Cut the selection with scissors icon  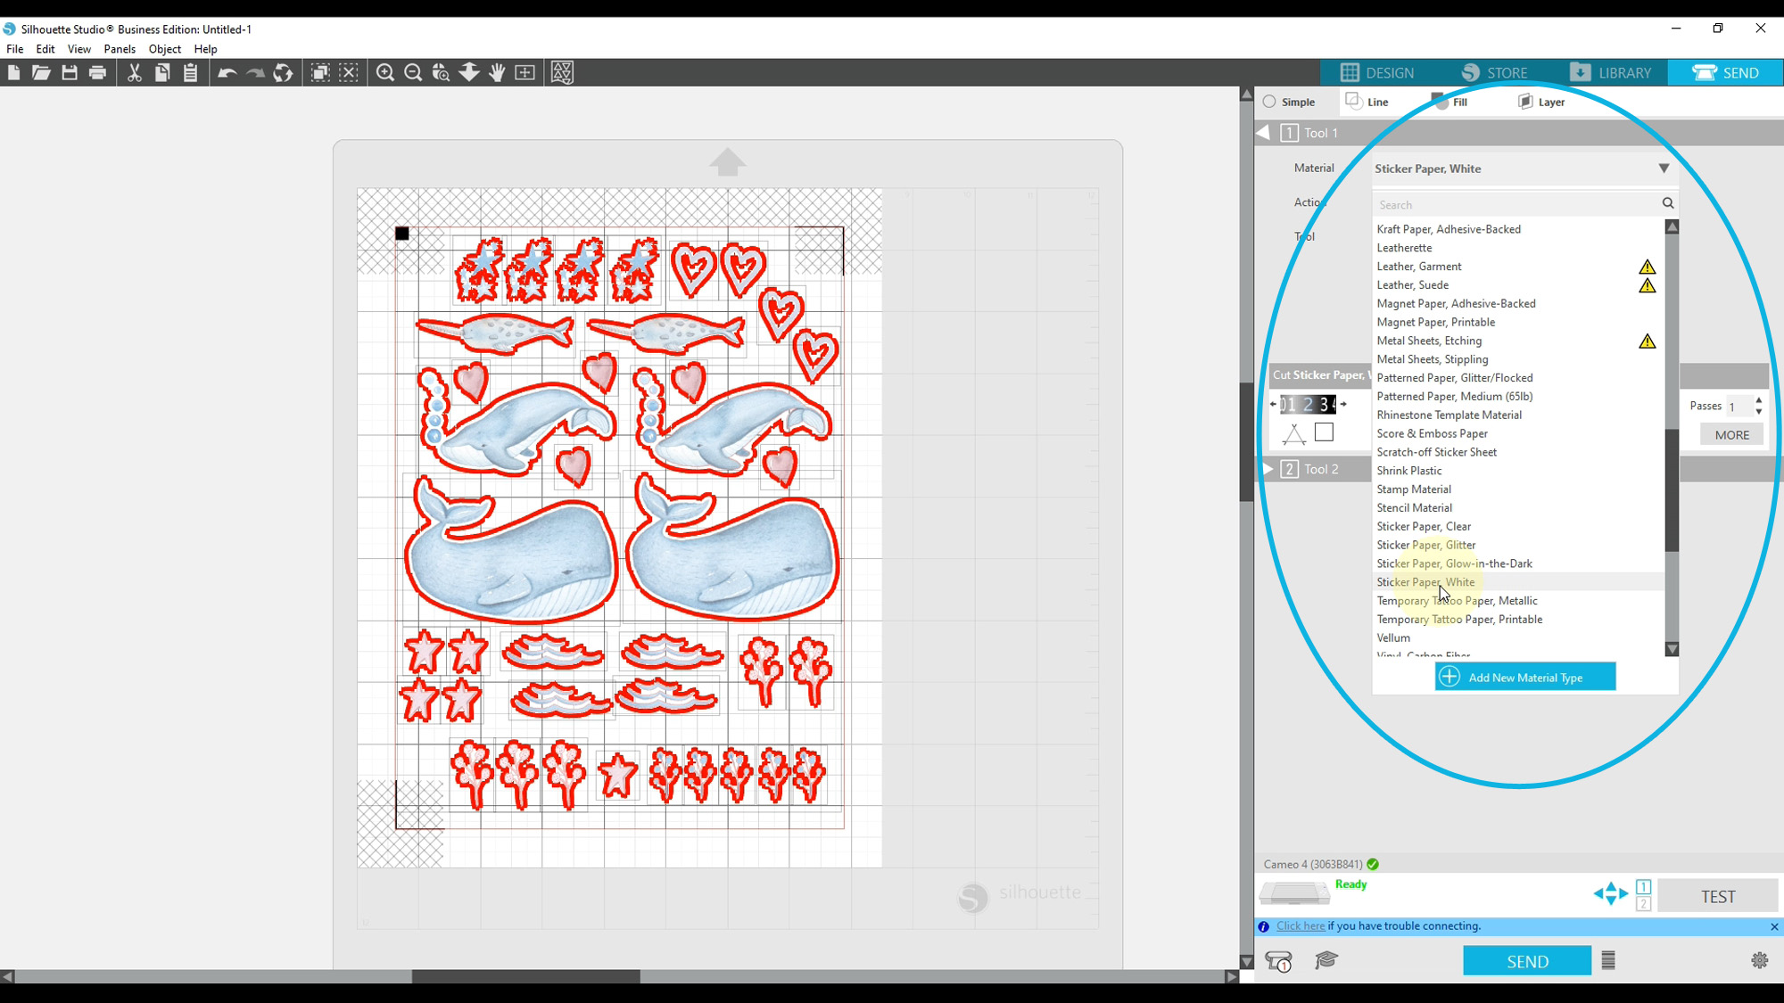click(x=134, y=73)
